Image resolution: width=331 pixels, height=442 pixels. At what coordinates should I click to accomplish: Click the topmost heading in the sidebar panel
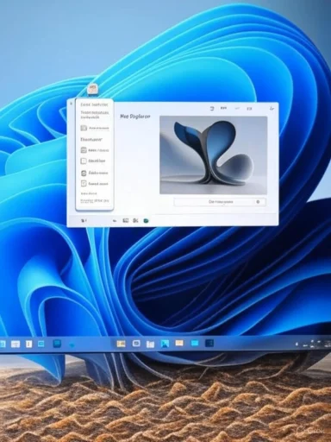[x=95, y=104]
